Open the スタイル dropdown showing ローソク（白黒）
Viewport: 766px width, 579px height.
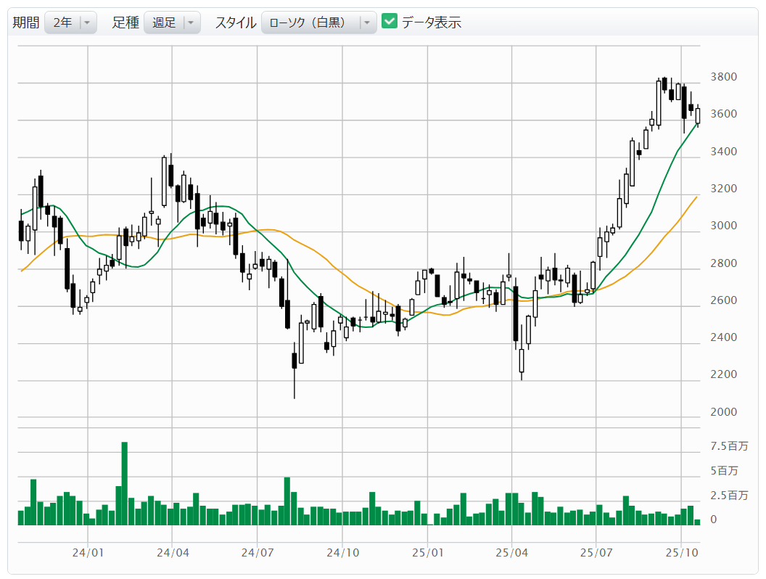click(x=318, y=22)
